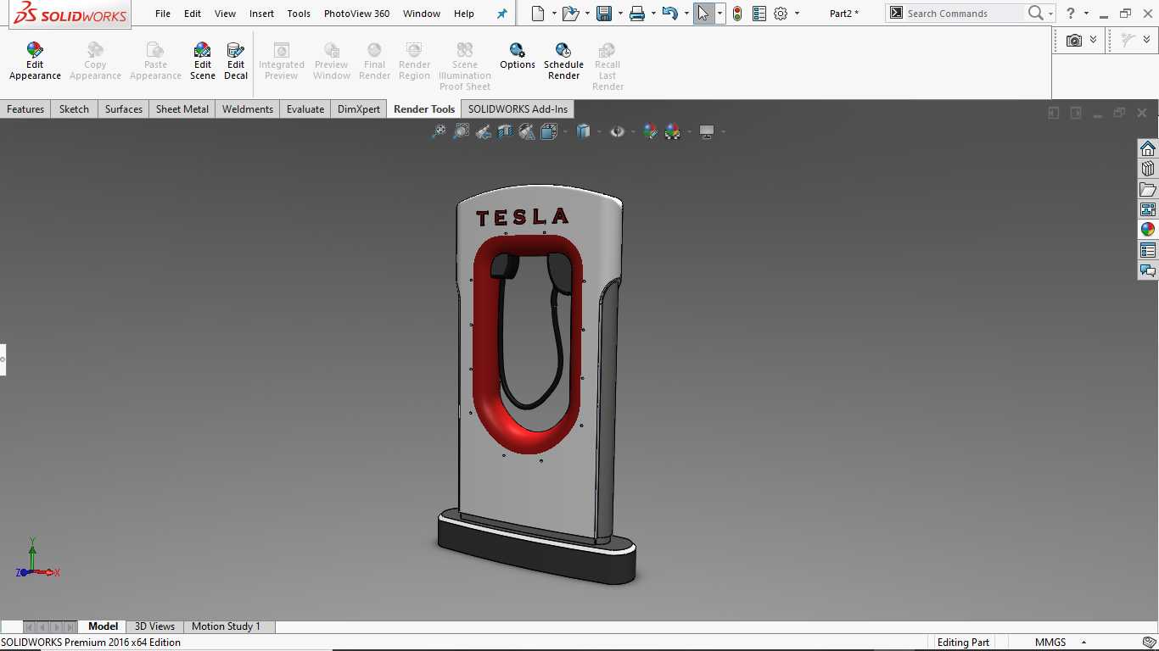Launch the Edit Decal tool

pos(236,62)
